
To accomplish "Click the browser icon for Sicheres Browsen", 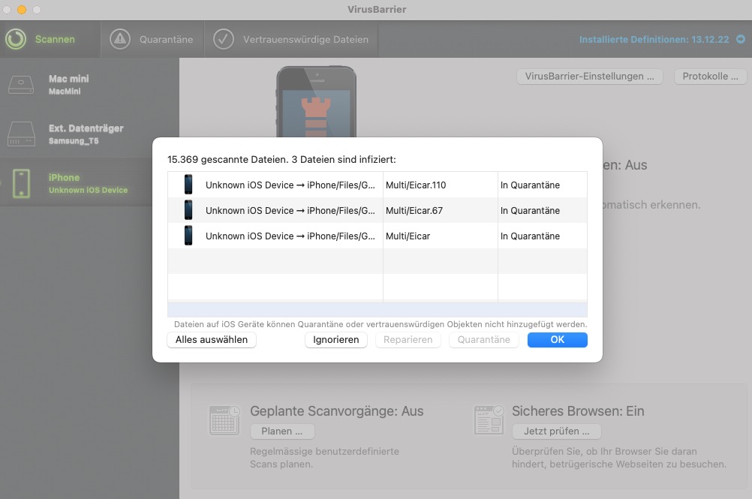I will point(489,420).
